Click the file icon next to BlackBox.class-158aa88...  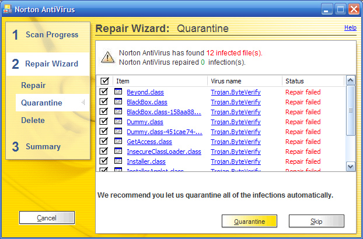[x=118, y=111]
